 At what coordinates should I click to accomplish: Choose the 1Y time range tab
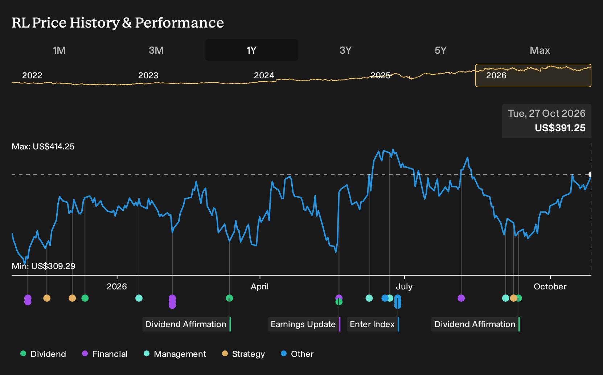click(252, 50)
